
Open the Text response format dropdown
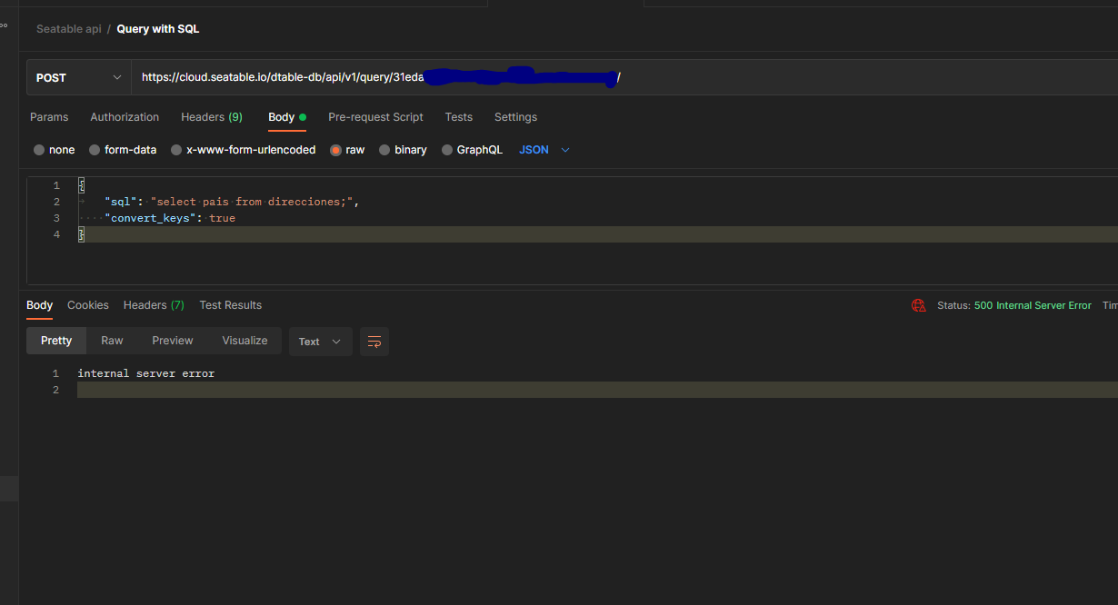coord(320,342)
